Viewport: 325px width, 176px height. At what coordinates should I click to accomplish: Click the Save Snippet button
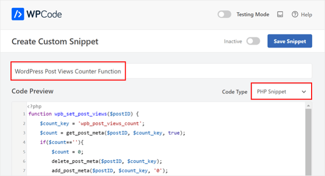tap(290, 41)
